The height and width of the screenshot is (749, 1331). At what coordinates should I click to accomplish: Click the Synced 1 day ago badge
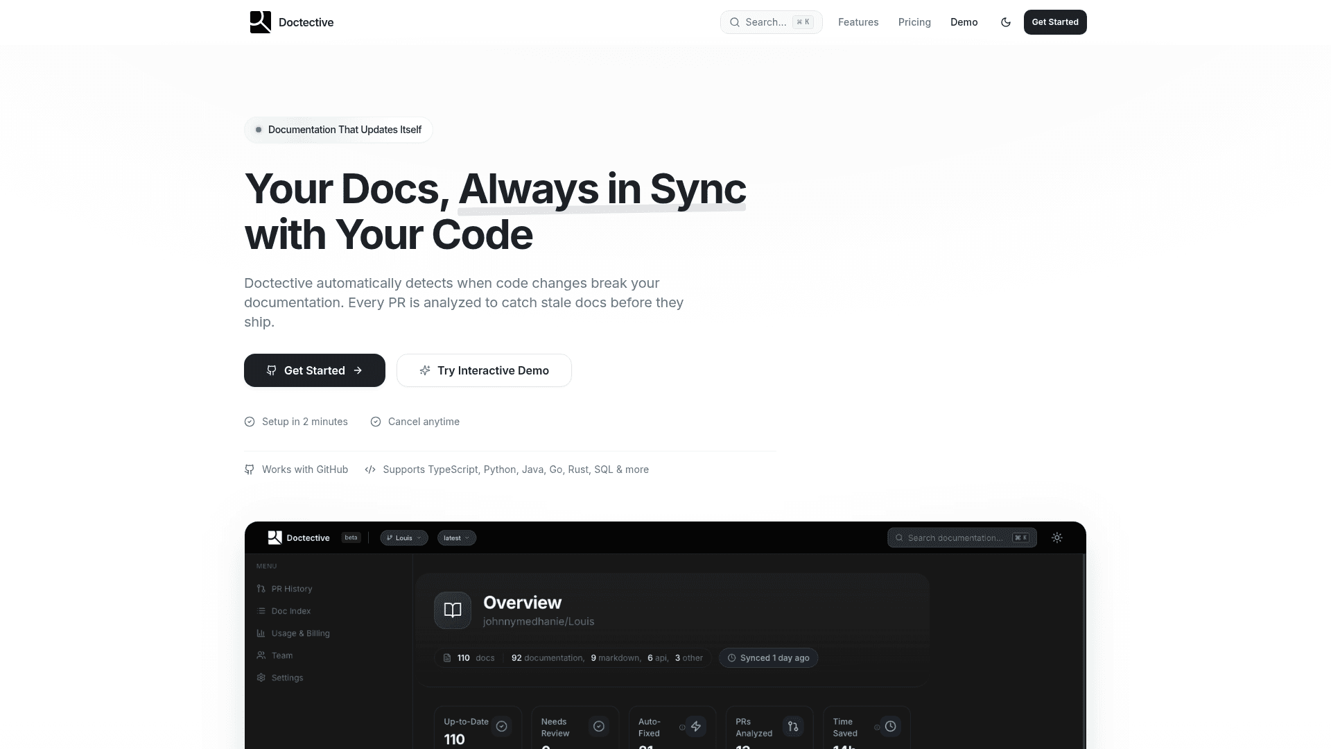tap(768, 658)
